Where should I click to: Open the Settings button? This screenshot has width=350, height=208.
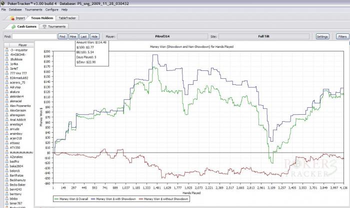tap(322, 36)
